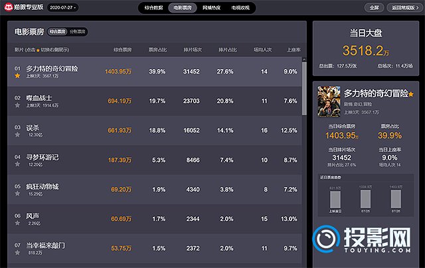The image size is (425, 268).
Task: Unfavorite 多力特的奇幻冒险 using its orange star
Action: click(17, 76)
